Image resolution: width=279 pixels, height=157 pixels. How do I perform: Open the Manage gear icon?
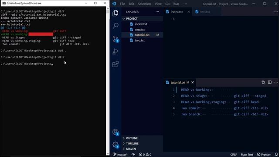coord(116,145)
